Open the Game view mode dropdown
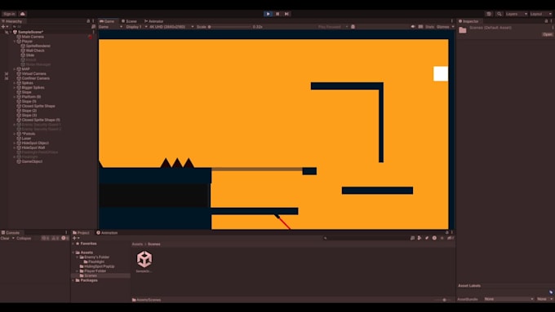The image size is (555, 312). click(x=110, y=27)
